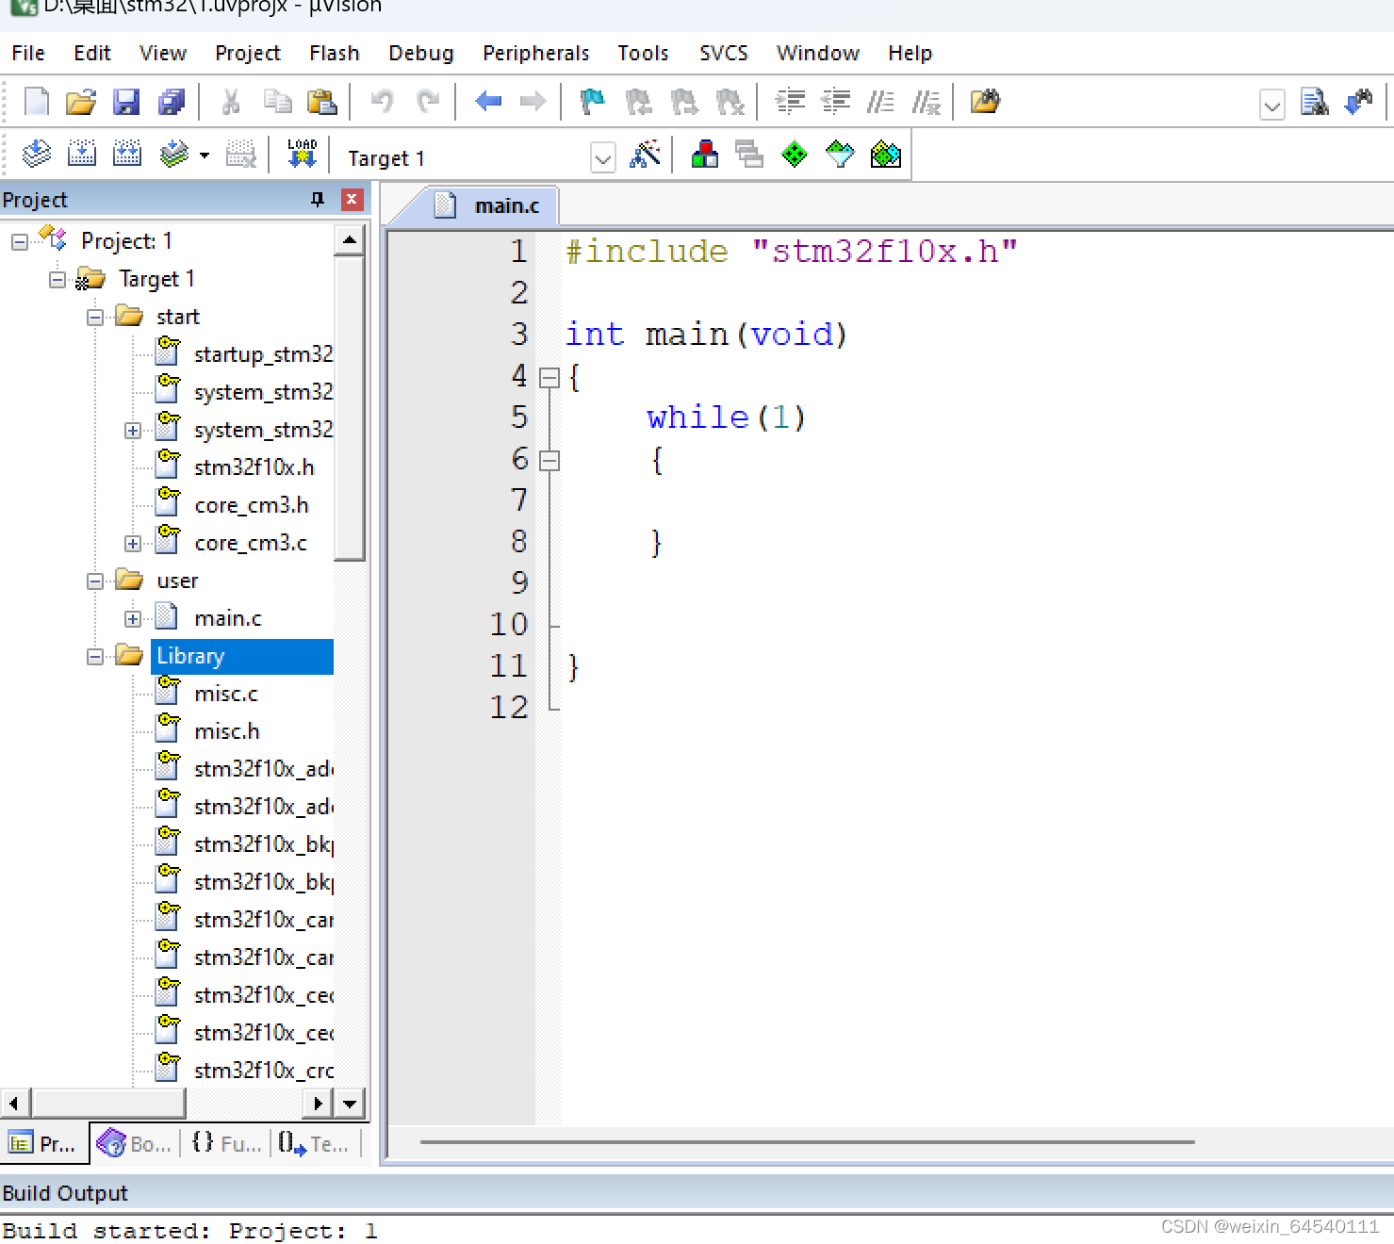
Task: Undo the last edit
Action: pos(382,102)
